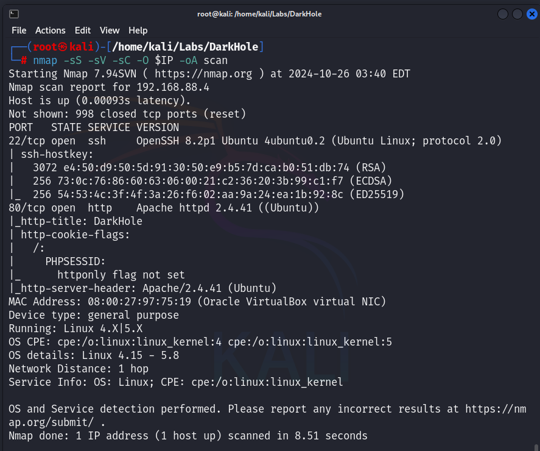Close the terminal window
Viewport: 540px width, 451px height.
tap(531, 14)
